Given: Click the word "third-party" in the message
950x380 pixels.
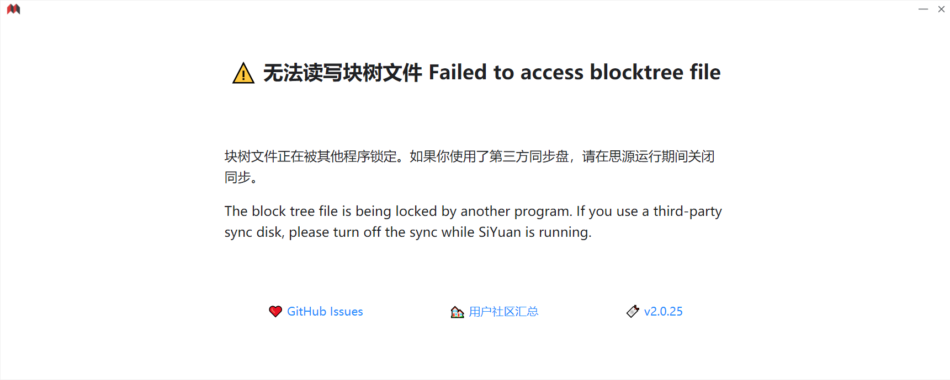Looking at the screenshot, I should (687, 211).
